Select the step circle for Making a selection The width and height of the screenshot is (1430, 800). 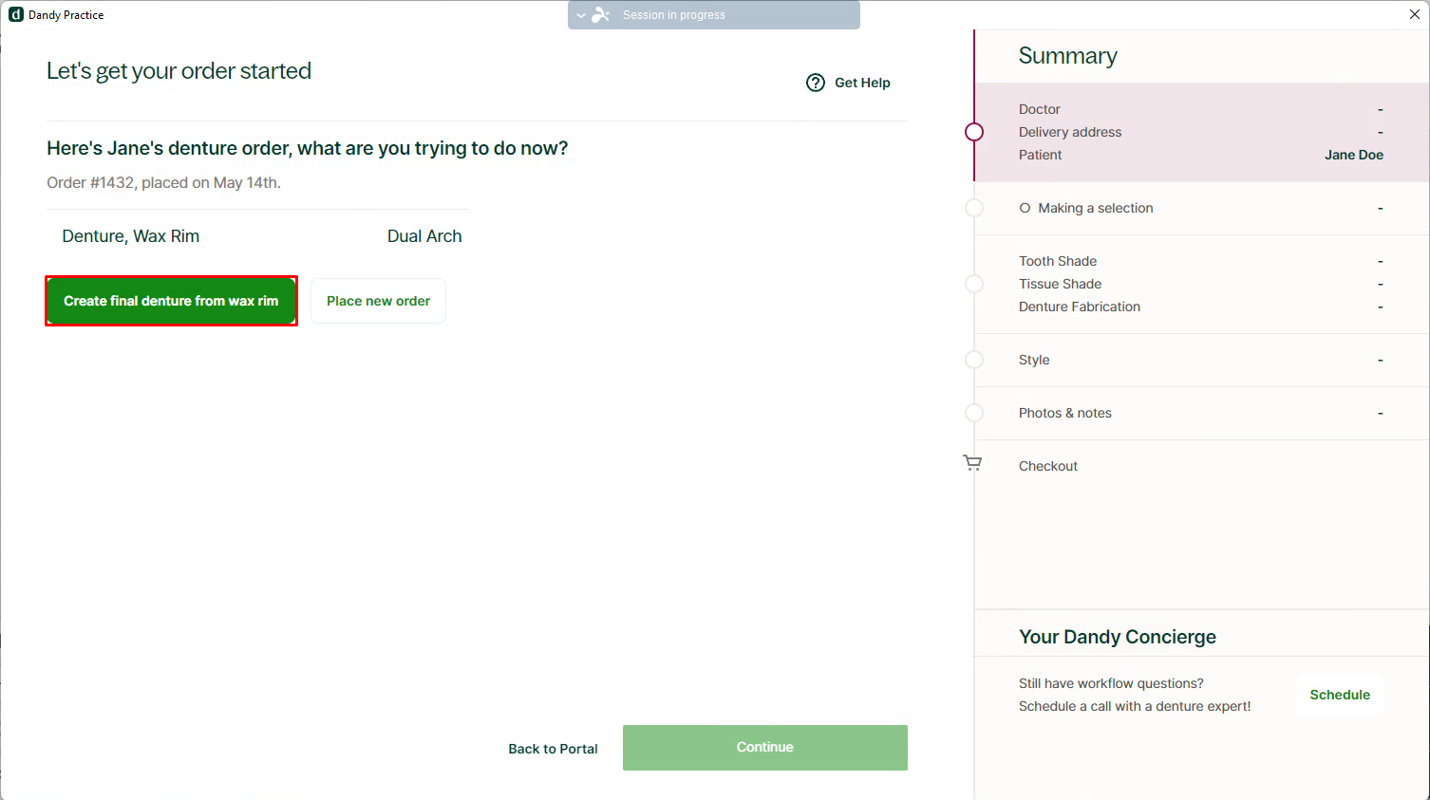point(974,208)
